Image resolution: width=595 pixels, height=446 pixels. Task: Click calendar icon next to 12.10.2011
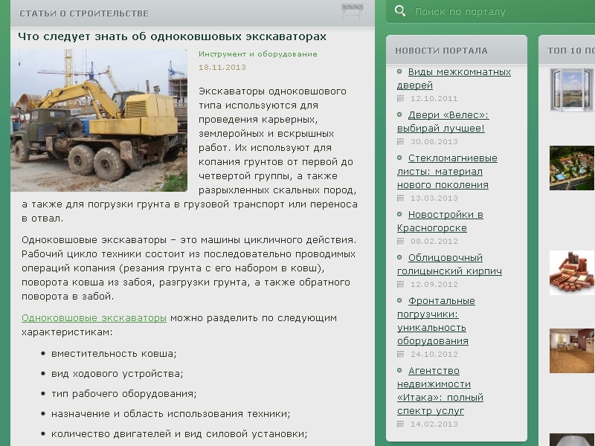pyautogui.click(x=400, y=99)
